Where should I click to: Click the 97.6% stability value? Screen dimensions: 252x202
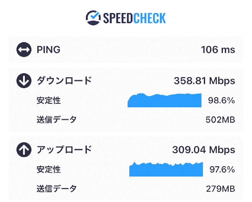click(x=222, y=170)
